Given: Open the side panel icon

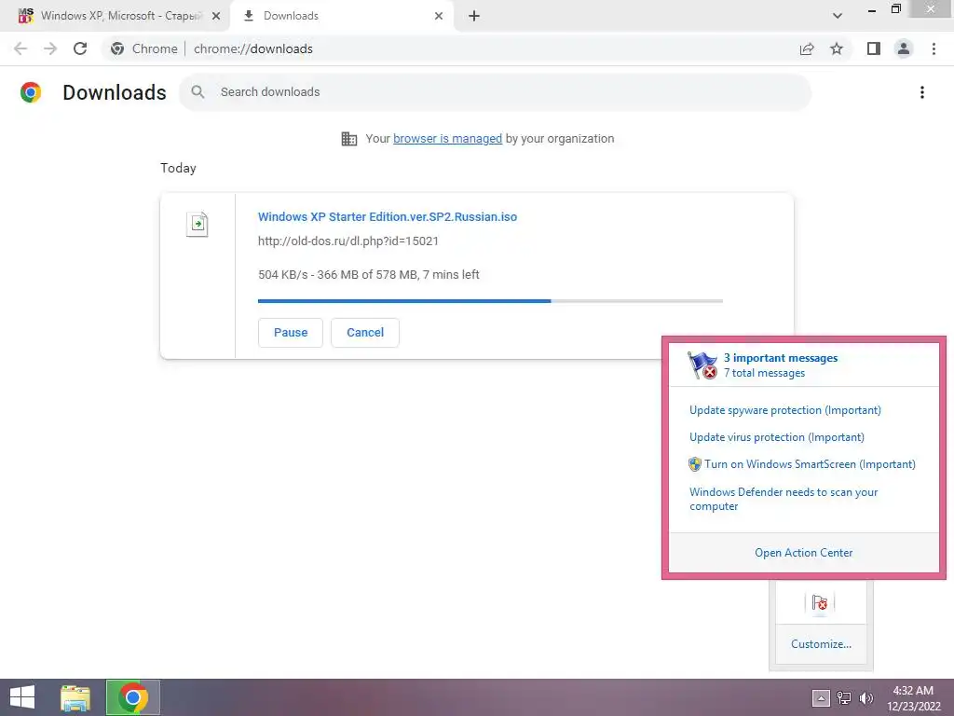Looking at the screenshot, I should (x=874, y=48).
